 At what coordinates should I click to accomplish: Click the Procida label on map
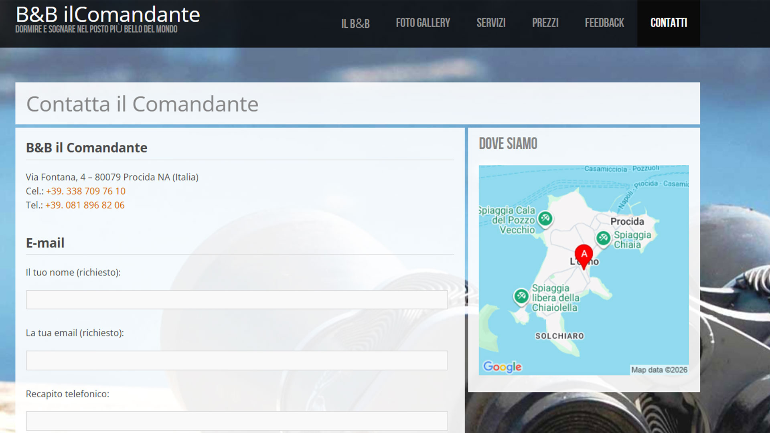[627, 221]
